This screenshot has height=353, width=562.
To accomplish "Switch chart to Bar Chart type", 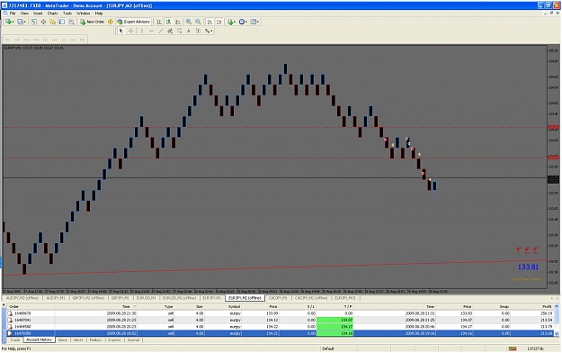I will 159,22.
